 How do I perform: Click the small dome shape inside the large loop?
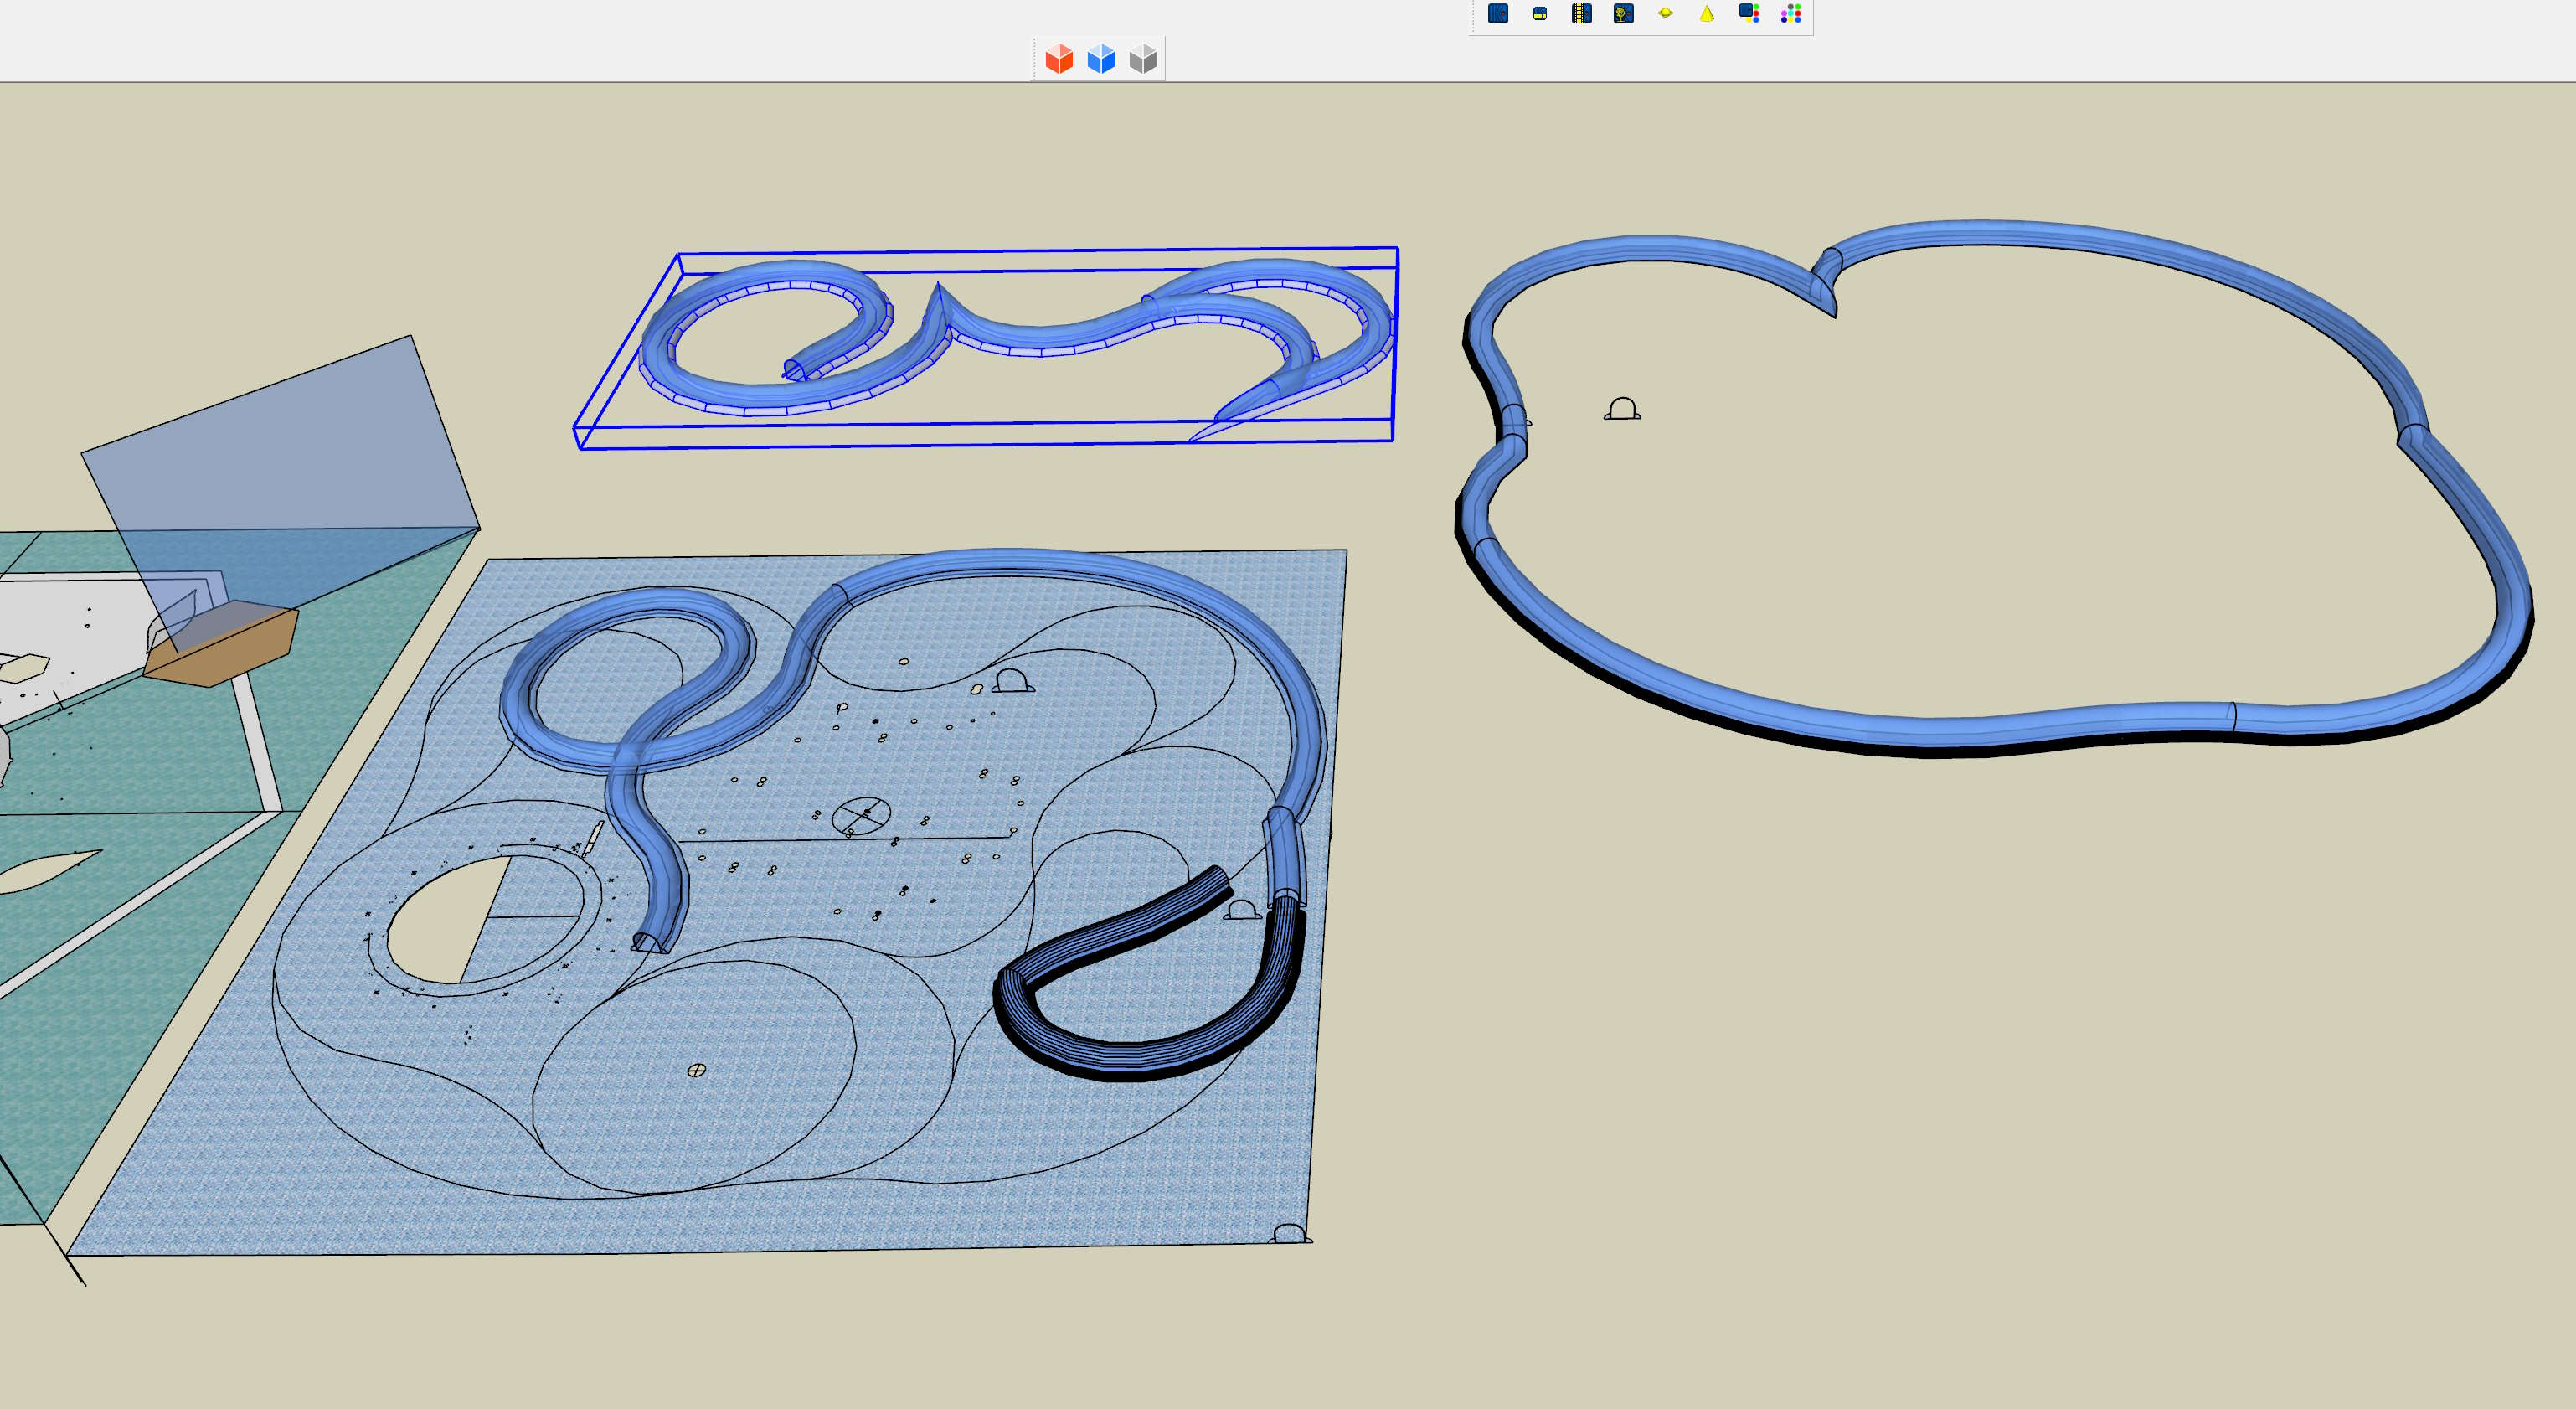pos(1621,409)
